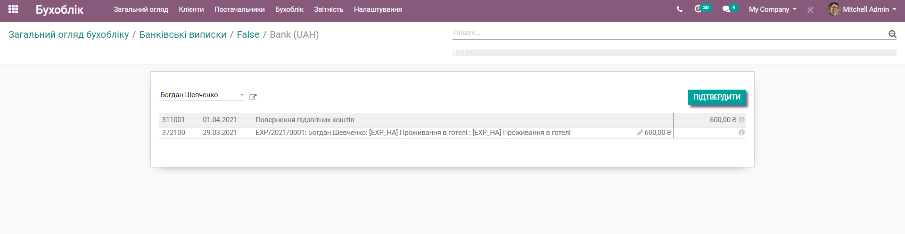Click 600,00 ₴ amount in 311001 row

(723, 120)
